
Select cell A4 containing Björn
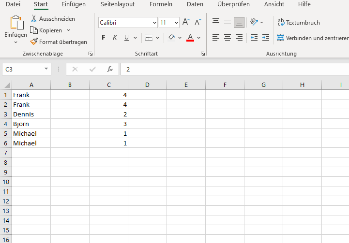pos(31,124)
